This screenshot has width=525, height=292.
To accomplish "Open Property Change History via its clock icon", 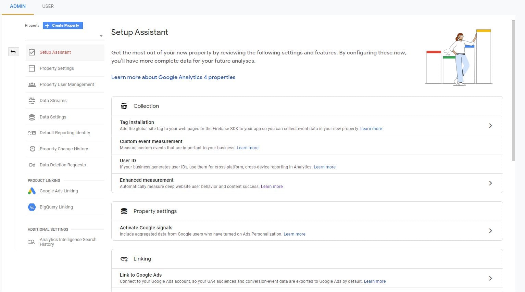I will coord(32,149).
